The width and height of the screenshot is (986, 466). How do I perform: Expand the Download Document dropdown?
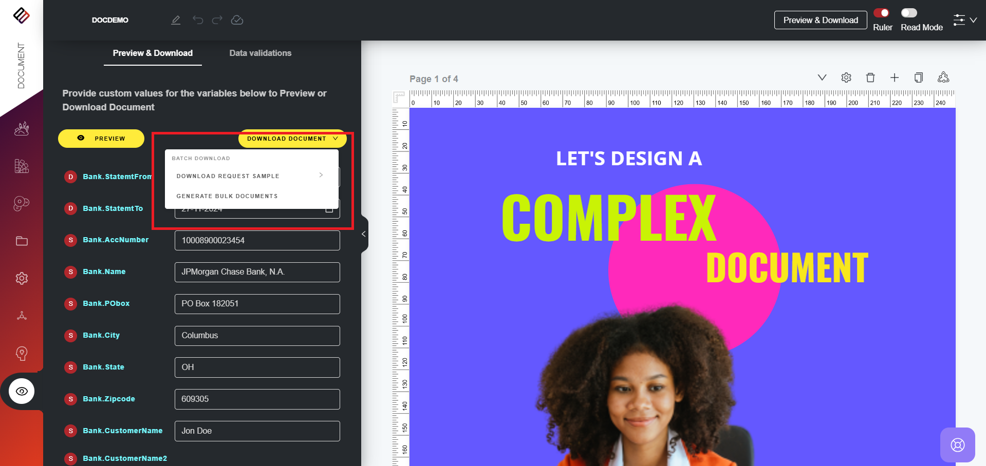292,139
